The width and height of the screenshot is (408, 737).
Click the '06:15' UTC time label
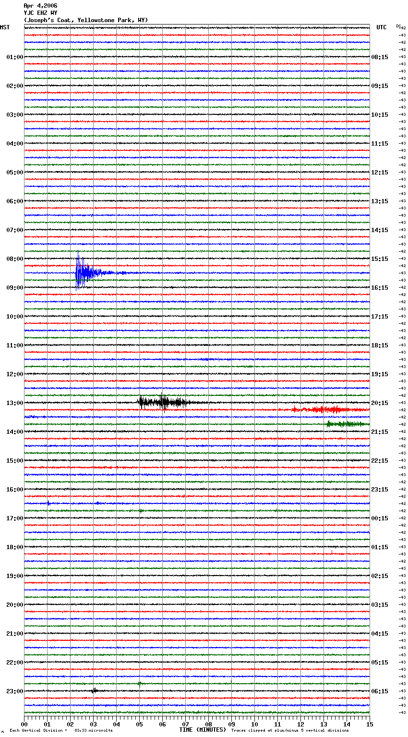(380, 691)
